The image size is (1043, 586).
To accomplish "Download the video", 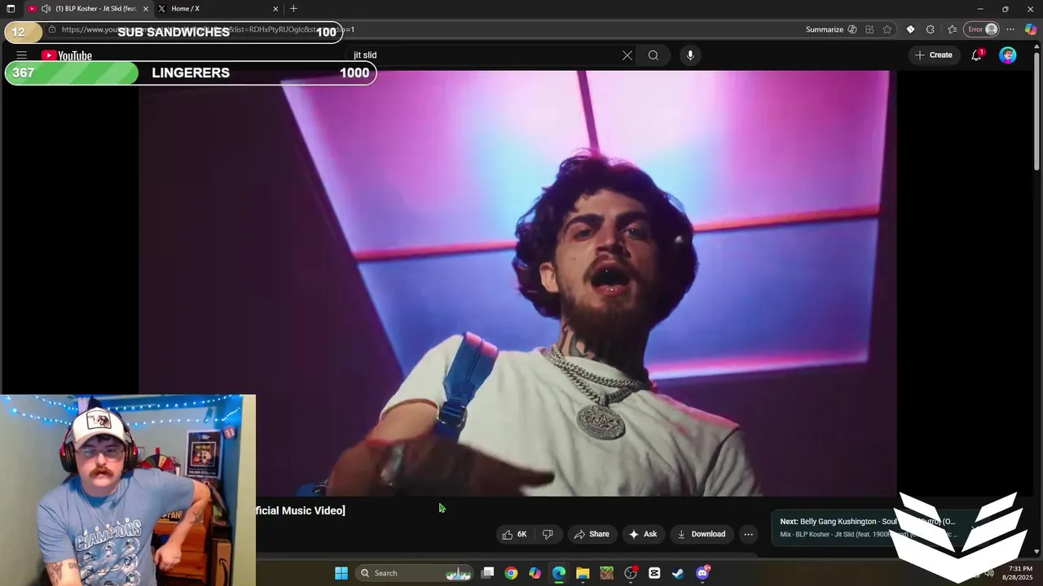I will pos(701,534).
